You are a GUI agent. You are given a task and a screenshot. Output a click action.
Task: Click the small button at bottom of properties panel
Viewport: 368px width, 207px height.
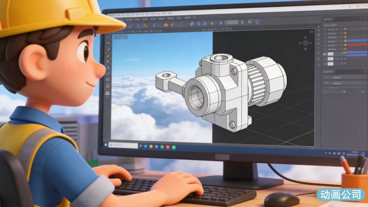(344, 91)
